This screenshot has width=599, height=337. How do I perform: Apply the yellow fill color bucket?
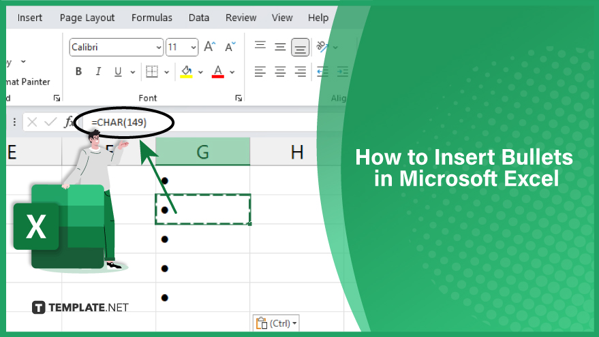186,71
